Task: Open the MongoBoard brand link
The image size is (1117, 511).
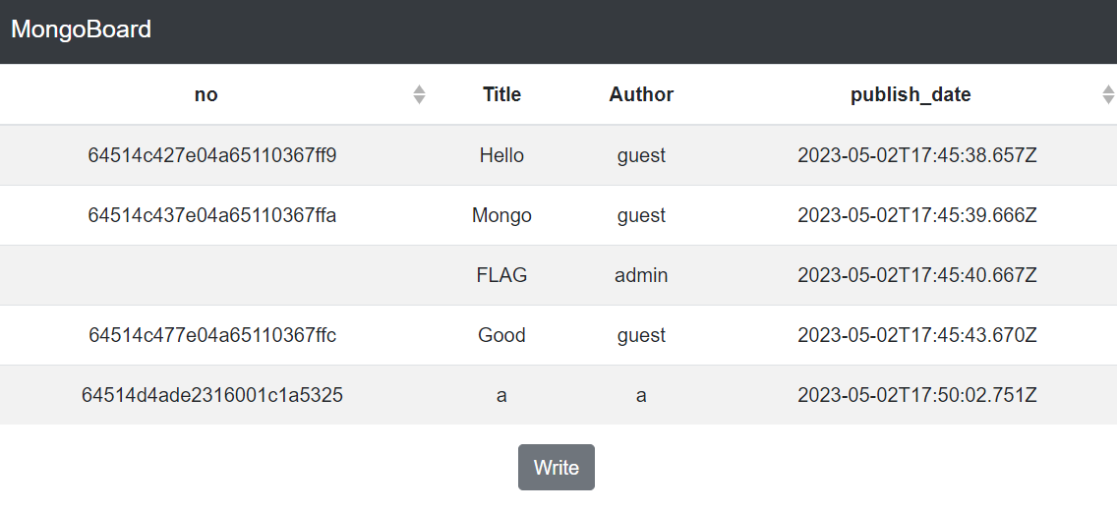Action: click(x=82, y=29)
